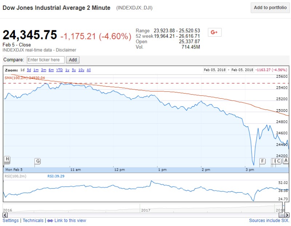The height and width of the screenshot is (226, 291).
Task: Click the left scroll arrow of timeline
Action: click(5, 215)
